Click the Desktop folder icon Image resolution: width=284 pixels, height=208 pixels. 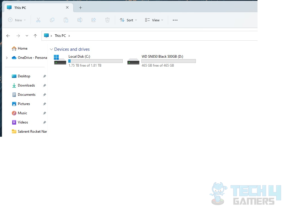(14, 76)
